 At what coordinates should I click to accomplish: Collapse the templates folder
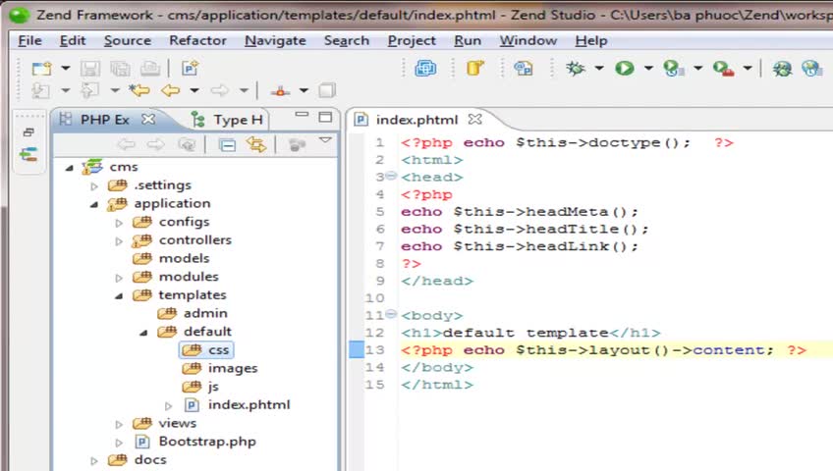click(119, 296)
